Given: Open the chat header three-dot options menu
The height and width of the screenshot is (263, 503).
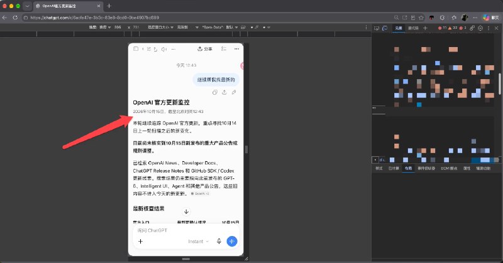Looking at the screenshot, I should tap(236, 49).
